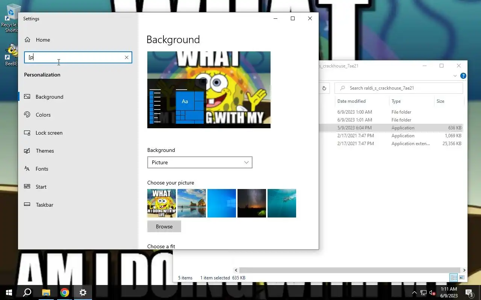Choose the night sky tent thumbnail
481x300 pixels.
[x=252, y=203]
